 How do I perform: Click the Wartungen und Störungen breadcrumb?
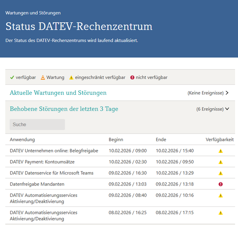coord(33,13)
